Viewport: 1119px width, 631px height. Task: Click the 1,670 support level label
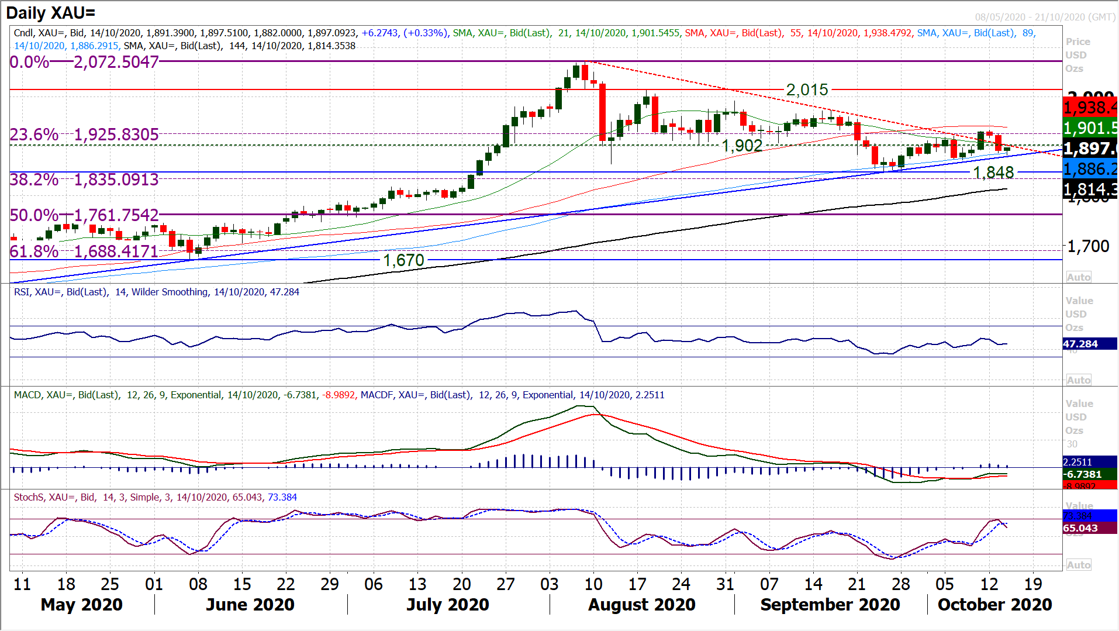click(x=403, y=260)
